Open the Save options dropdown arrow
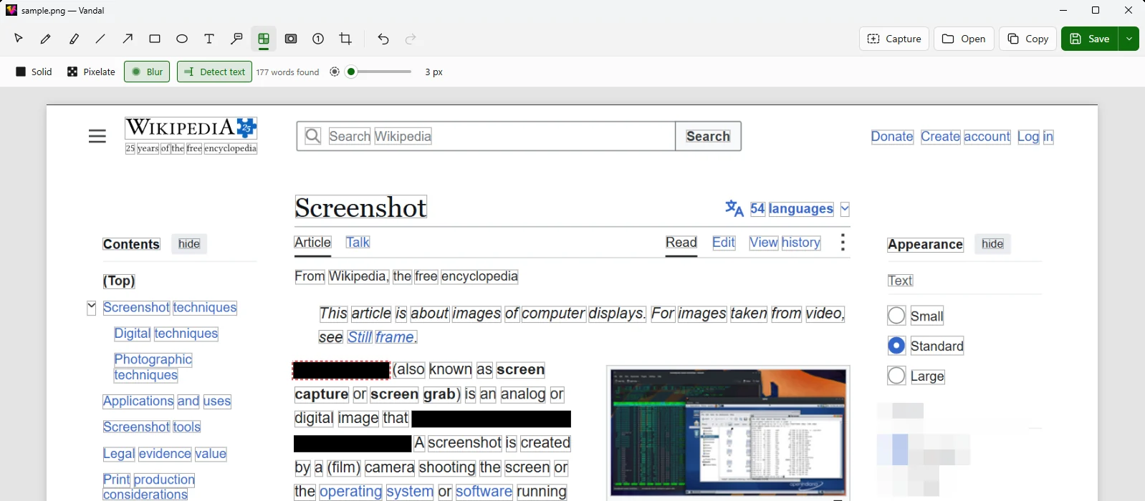1145x501 pixels. (x=1129, y=39)
